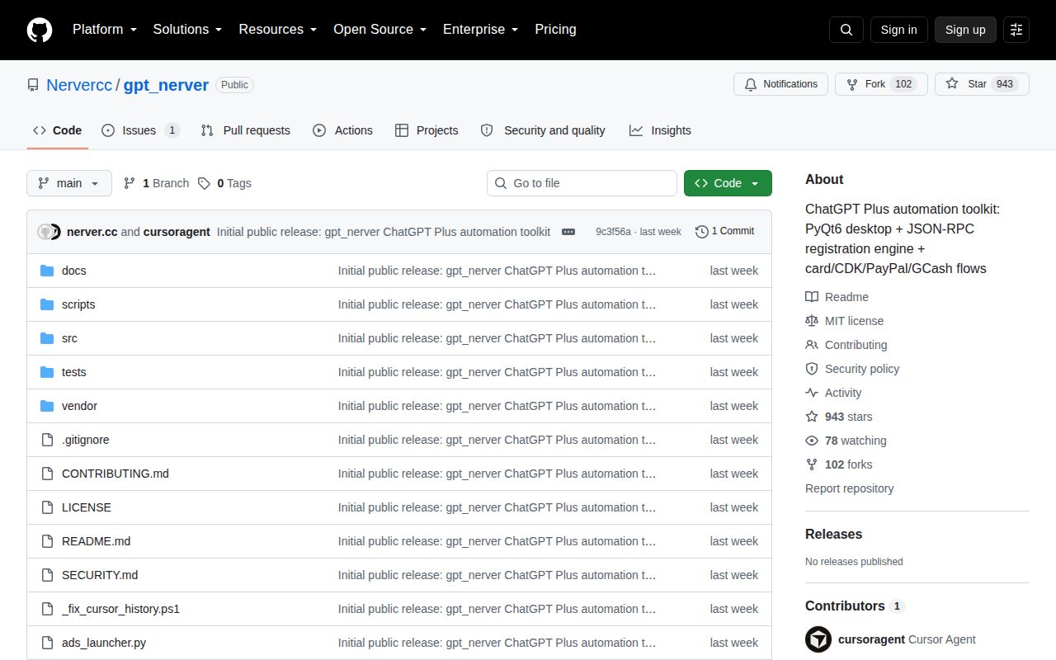Click the repository book icon beside Nervercc
The width and height of the screenshot is (1056, 660).
coord(33,85)
